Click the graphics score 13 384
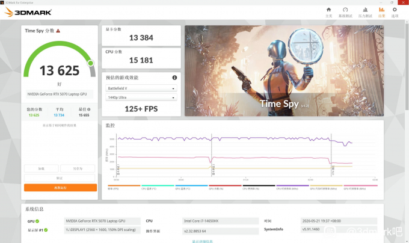 (x=141, y=38)
